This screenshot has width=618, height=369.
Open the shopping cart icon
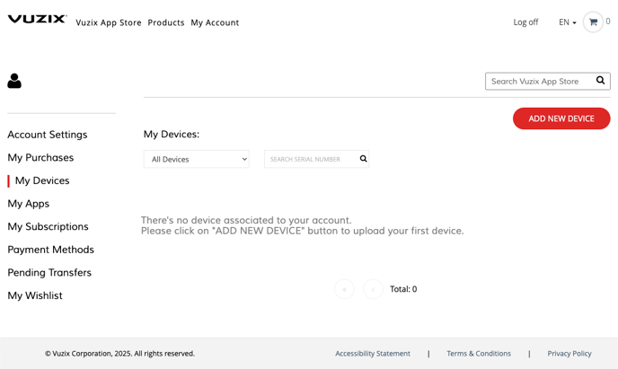click(593, 22)
